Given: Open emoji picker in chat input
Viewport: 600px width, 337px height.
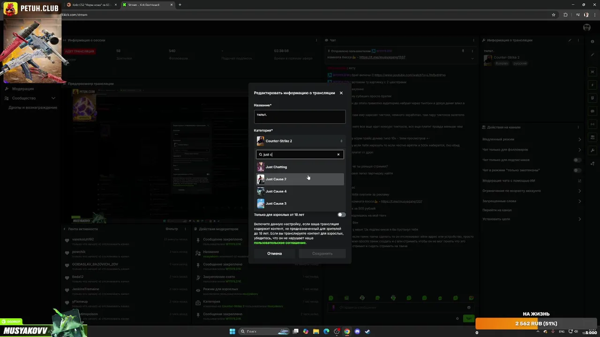Looking at the screenshot, I should pos(469,308).
